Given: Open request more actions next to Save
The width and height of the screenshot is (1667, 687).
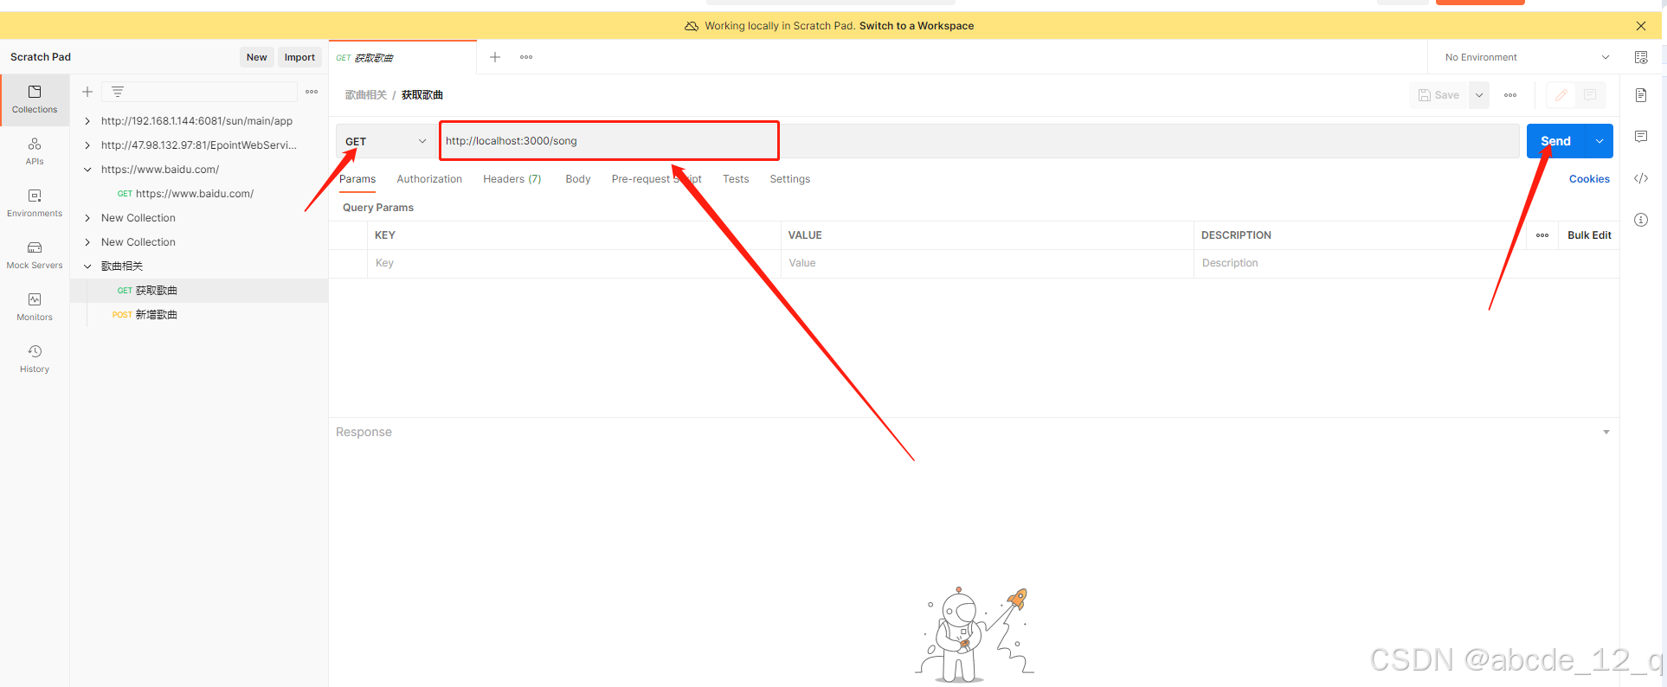Looking at the screenshot, I should pyautogui.click(x=1510, y=95).
